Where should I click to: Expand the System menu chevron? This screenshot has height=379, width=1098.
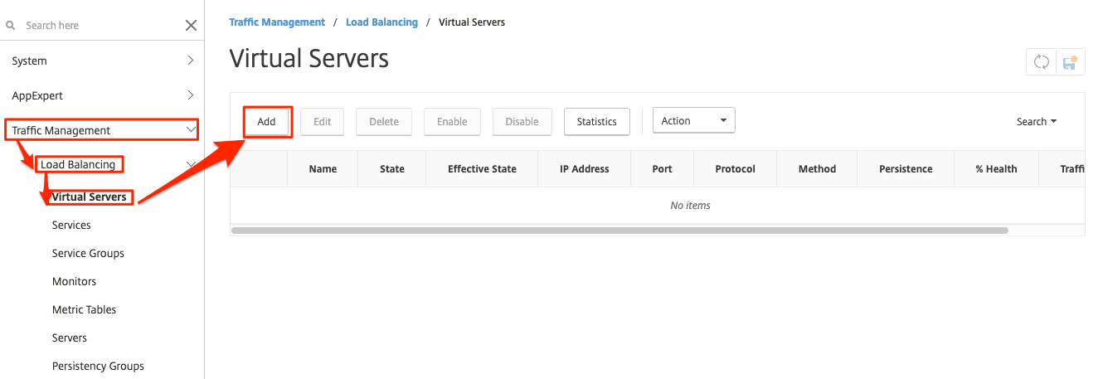pos(191,61)
